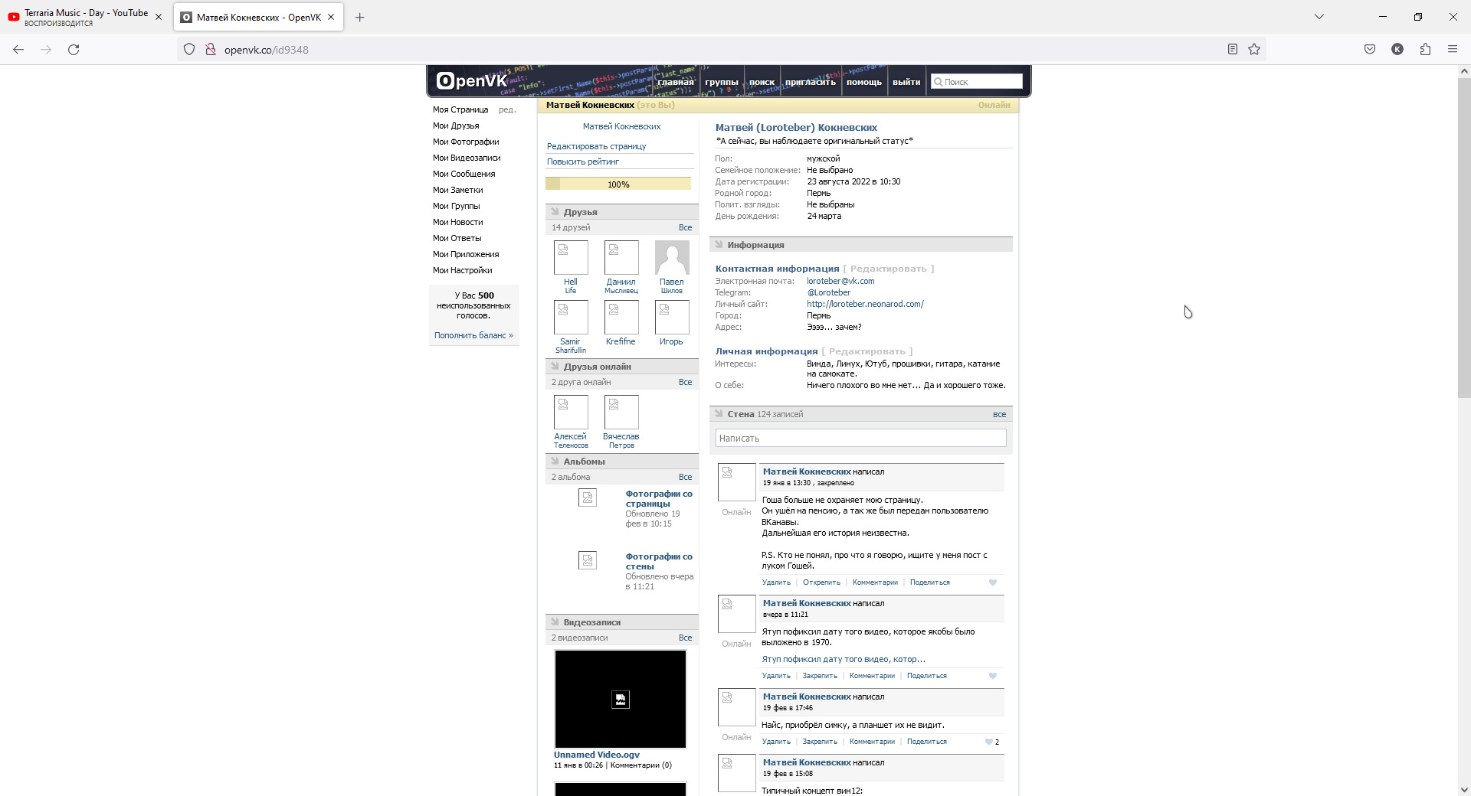Click Открепить on the pinned post
The width and height of the screenshot is (1471, 796).
point(821,582)
